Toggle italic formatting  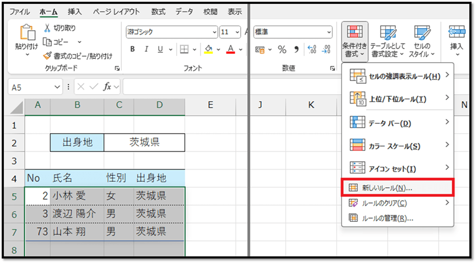coord(147,50)
